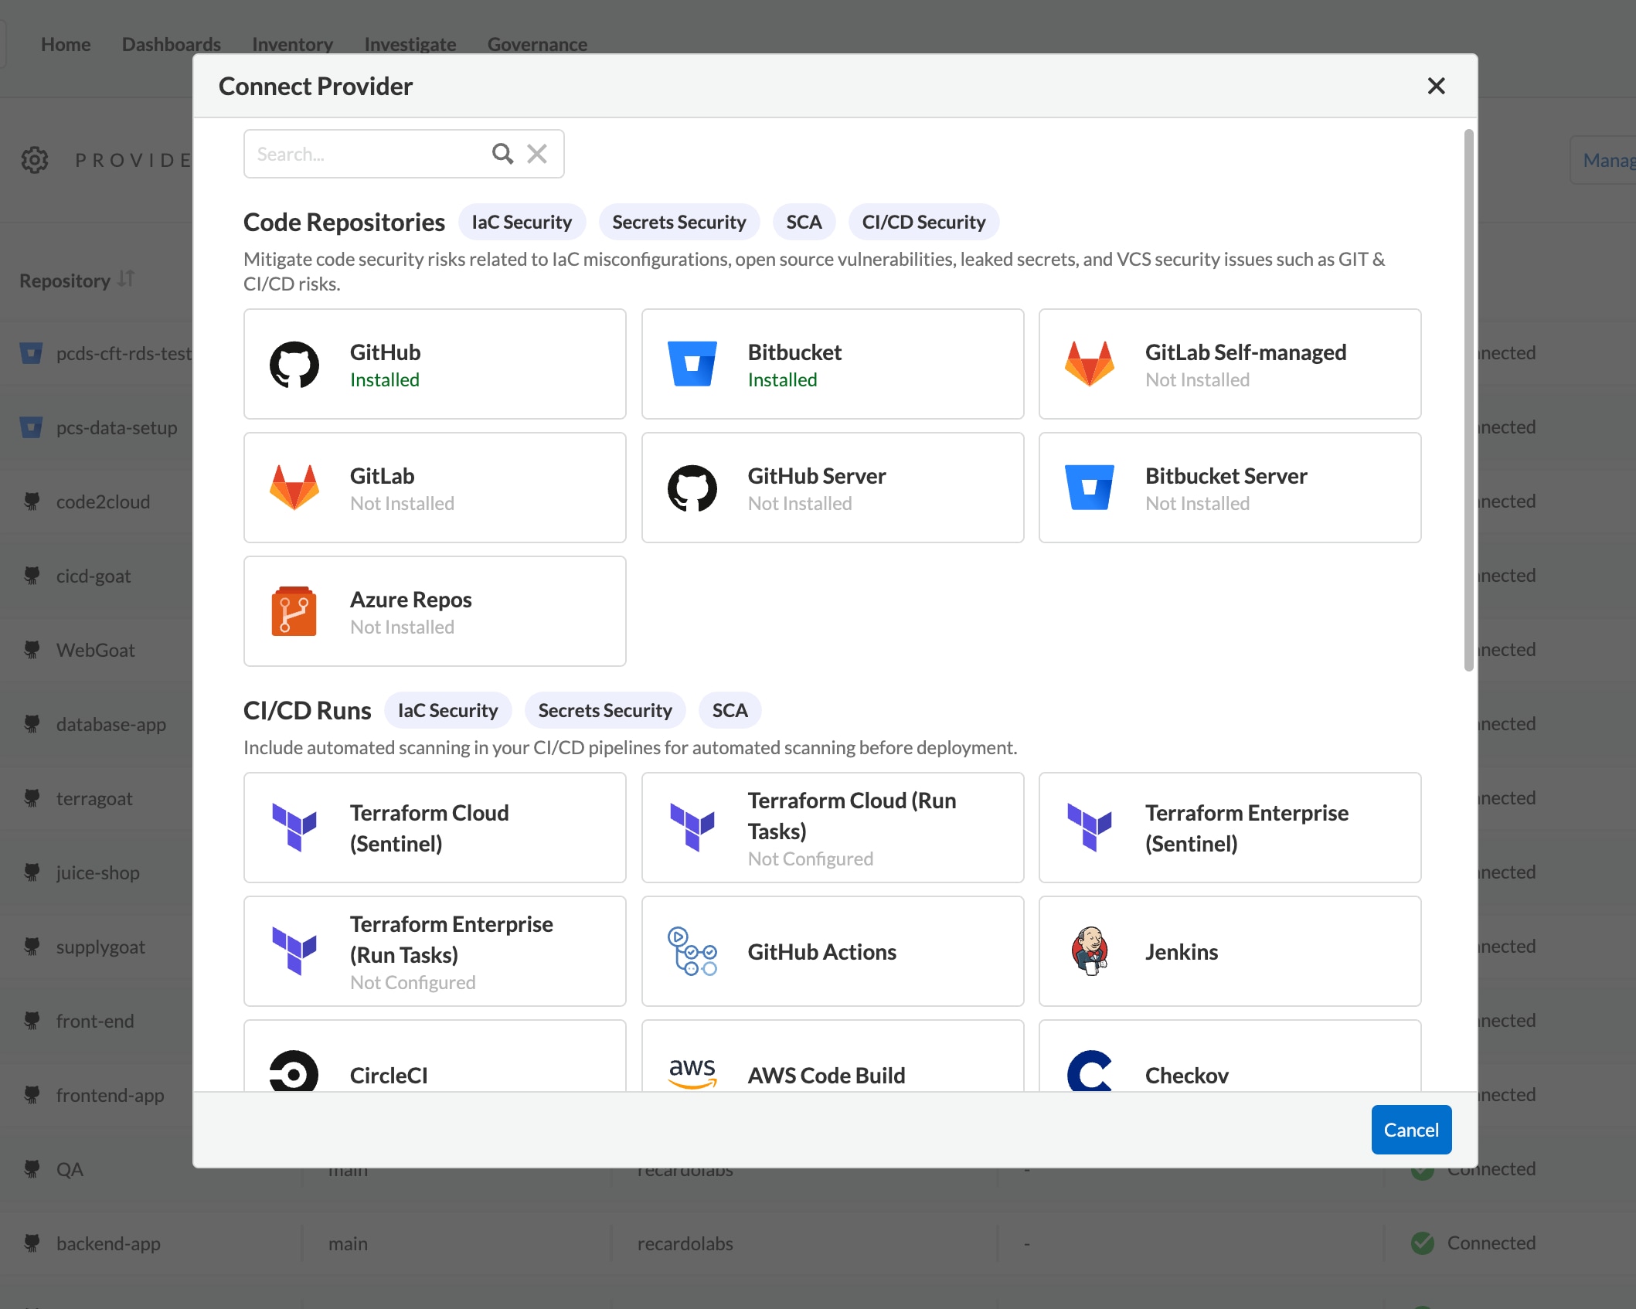Click the IaC Security tag filter

(x=519, y=222)
